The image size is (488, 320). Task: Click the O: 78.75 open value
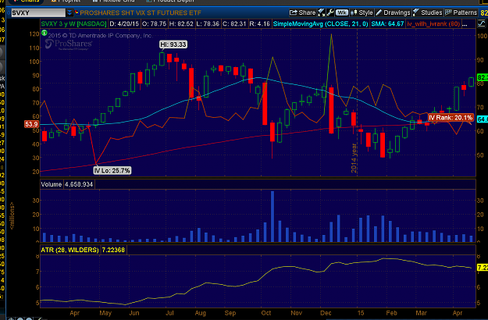[154, 24]
